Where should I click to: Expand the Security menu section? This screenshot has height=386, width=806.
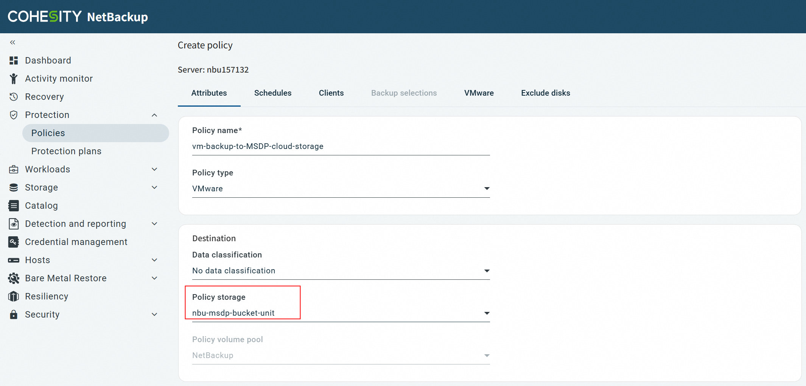click(154, 315)
